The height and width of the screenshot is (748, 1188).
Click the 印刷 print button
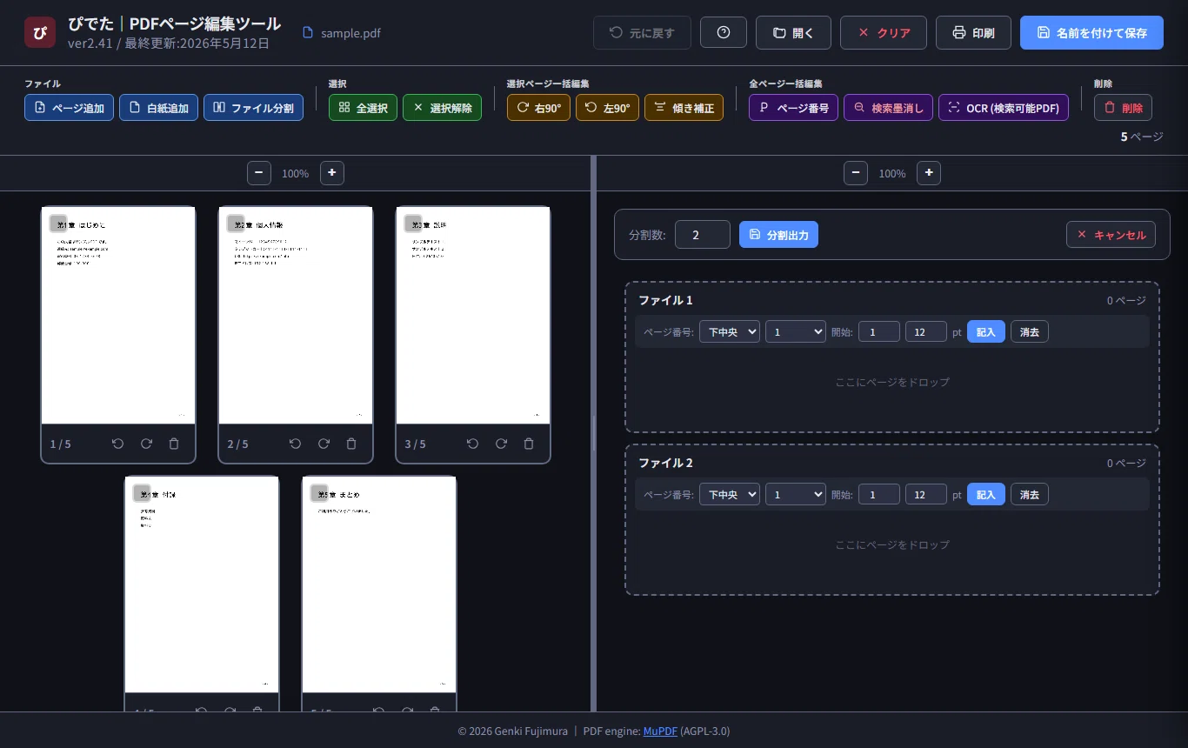click(x=973, y=33)
